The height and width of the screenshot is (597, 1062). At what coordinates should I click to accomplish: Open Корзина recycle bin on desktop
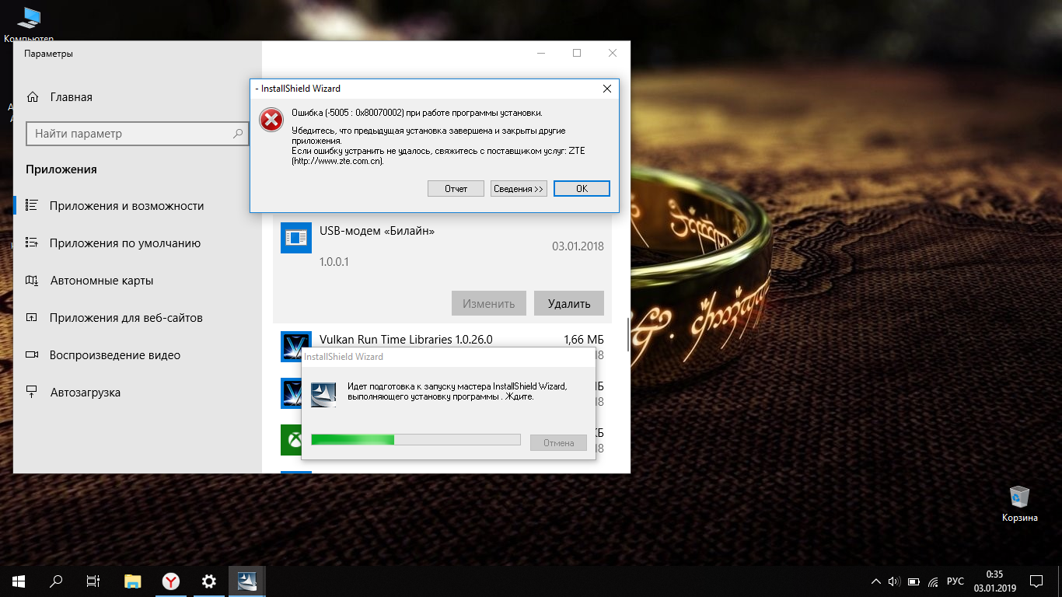(x=1019, y=504)
